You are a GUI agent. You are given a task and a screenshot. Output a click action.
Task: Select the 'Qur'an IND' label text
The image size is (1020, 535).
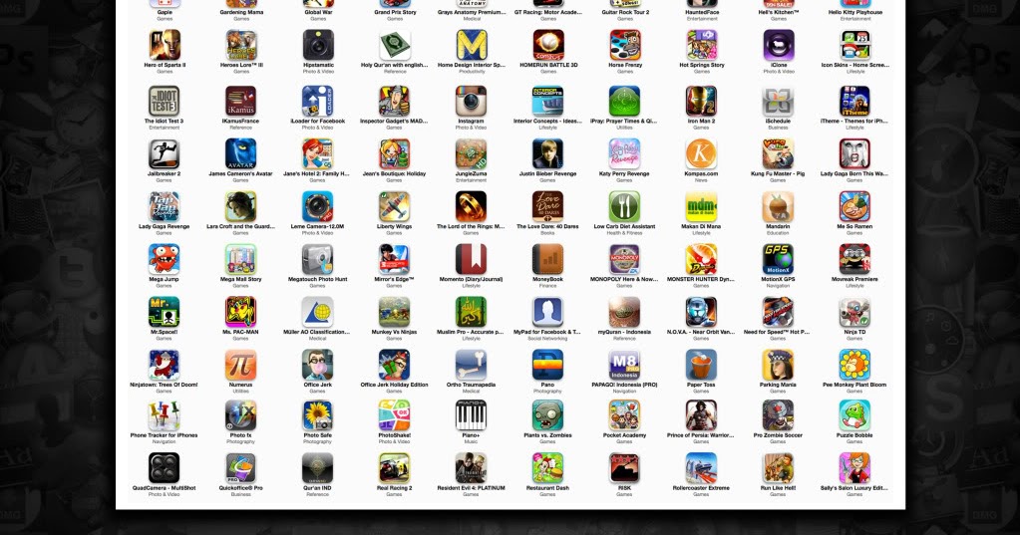click(x=318, y=488)
